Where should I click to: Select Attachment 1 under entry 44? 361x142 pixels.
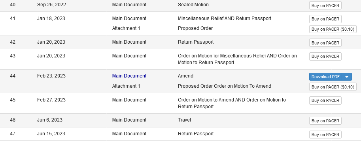126,86
